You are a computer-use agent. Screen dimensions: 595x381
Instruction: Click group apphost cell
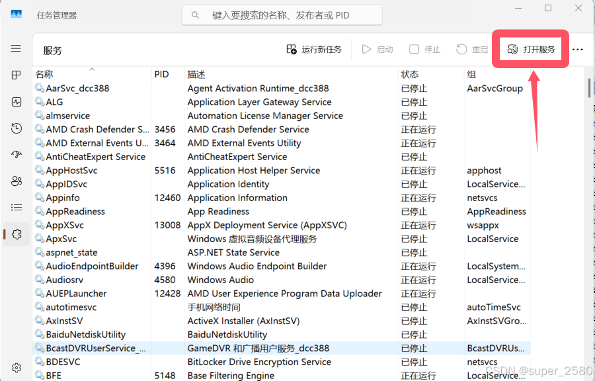(484, 171)
